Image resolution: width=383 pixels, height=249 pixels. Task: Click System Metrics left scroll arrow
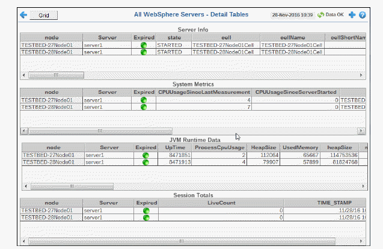(x=23, y=131)
